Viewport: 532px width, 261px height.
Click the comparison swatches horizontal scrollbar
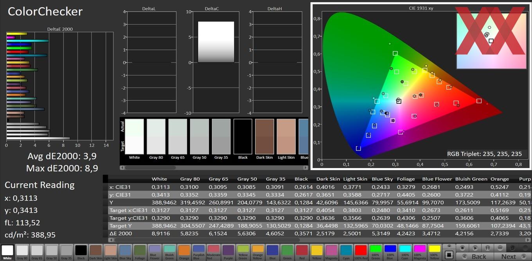(x=214, y=168)
